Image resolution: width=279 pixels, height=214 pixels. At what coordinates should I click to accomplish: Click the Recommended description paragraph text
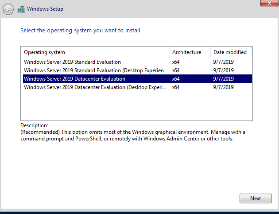point(133,136)
